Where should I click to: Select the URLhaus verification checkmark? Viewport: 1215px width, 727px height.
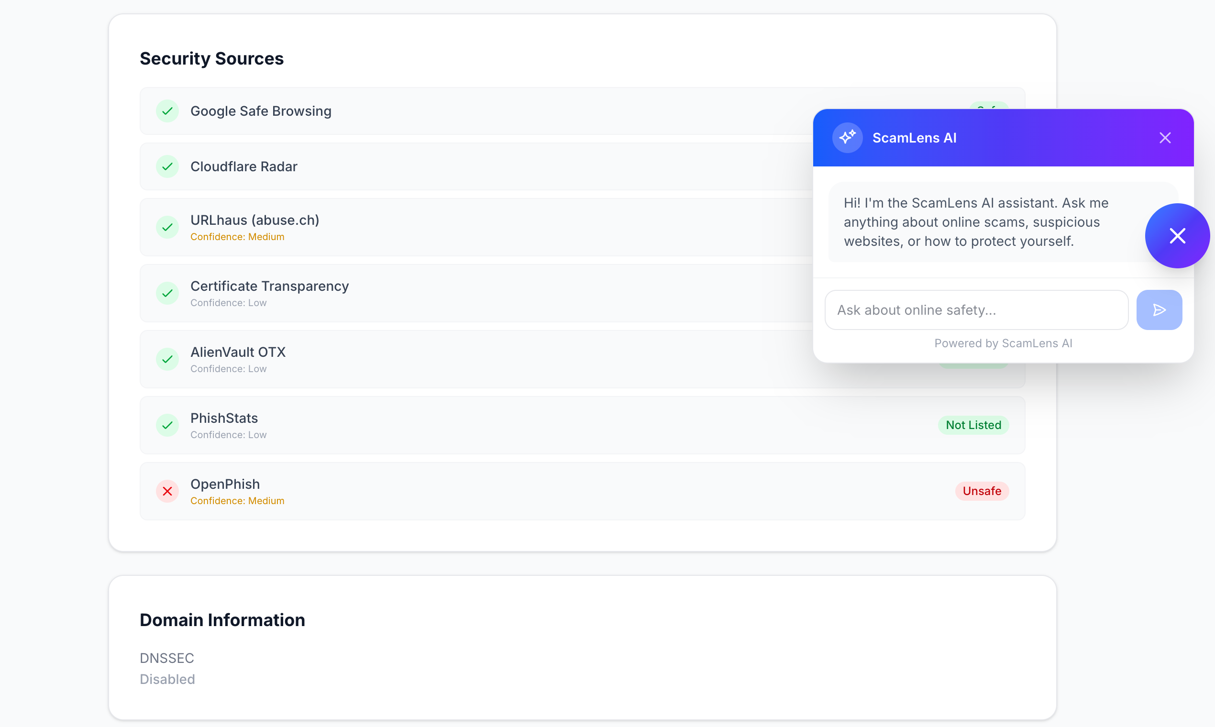[167, 227]
